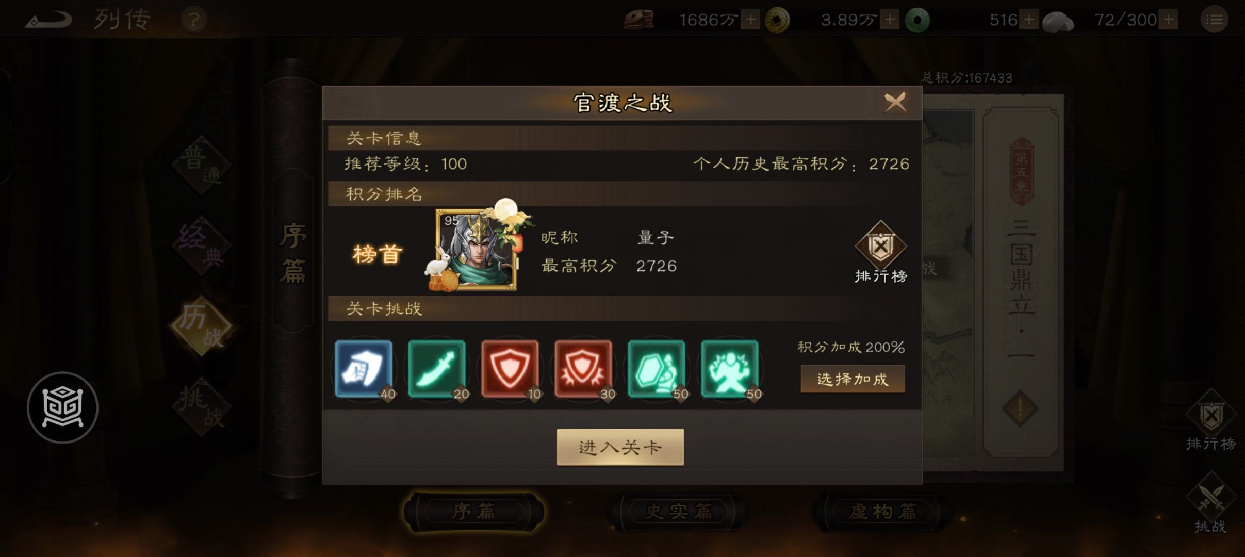Click the help question mark icon
Viewport: 1245px width, 557px height.
194,20
